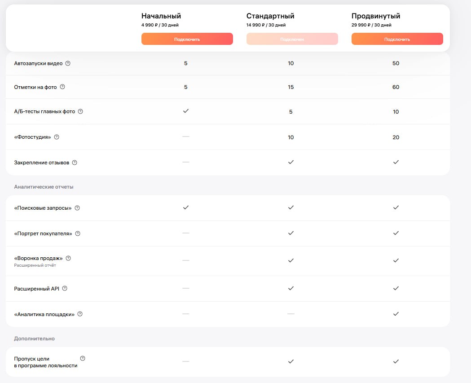Image resolution: width=471 pixels, height=383 pixels.
Task: Click Начальный checkmark in А/Б-тесты row
Action: 186,111
